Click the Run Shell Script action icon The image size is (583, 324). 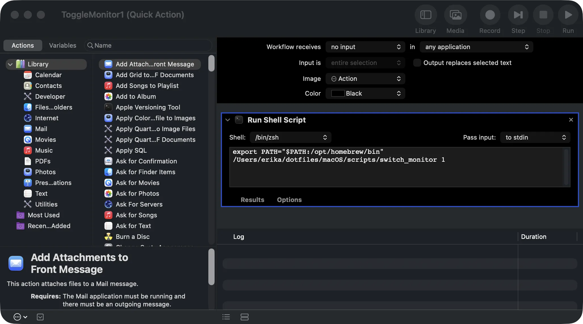click(x=239, y=120)
